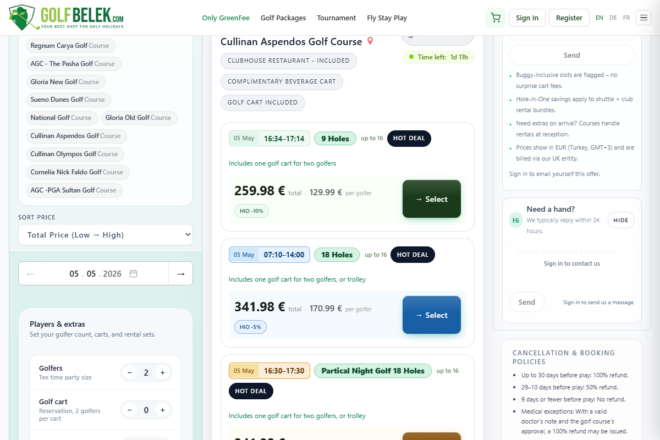Image resolution: width=660 pixels, height=440 pixels.
Task: Click the 16:30–17:30 time slot badge
Action: click(269, 371)
